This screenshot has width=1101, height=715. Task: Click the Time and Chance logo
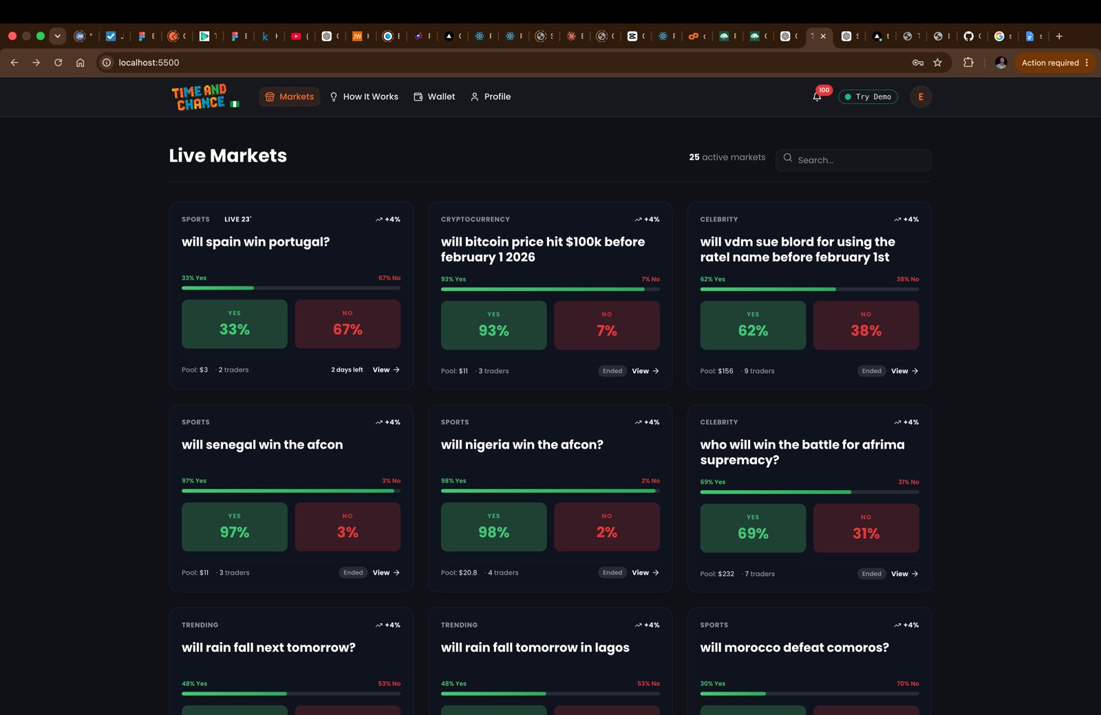pos(206,97)
